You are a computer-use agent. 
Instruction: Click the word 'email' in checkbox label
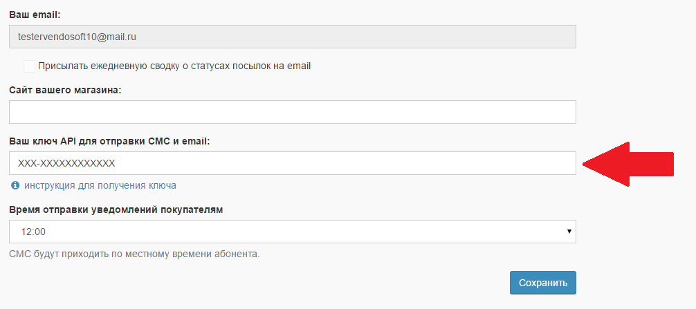click(298, 66)
